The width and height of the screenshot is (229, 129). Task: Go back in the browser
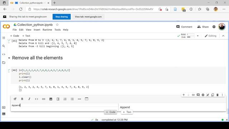[5, 9]
